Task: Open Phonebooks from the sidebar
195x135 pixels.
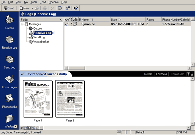Action: (9, 102)
